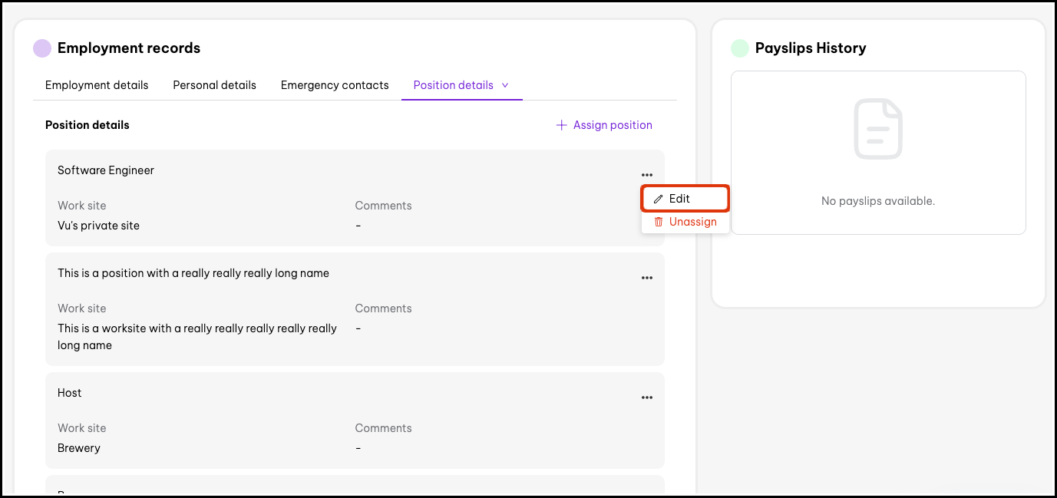Choose Edit from the position menu

pos(679,199)
